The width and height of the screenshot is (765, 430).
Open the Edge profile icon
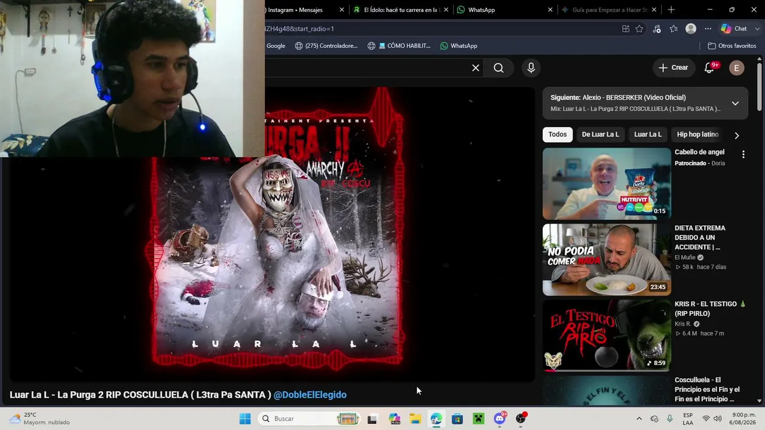click(x=691, y=29)
